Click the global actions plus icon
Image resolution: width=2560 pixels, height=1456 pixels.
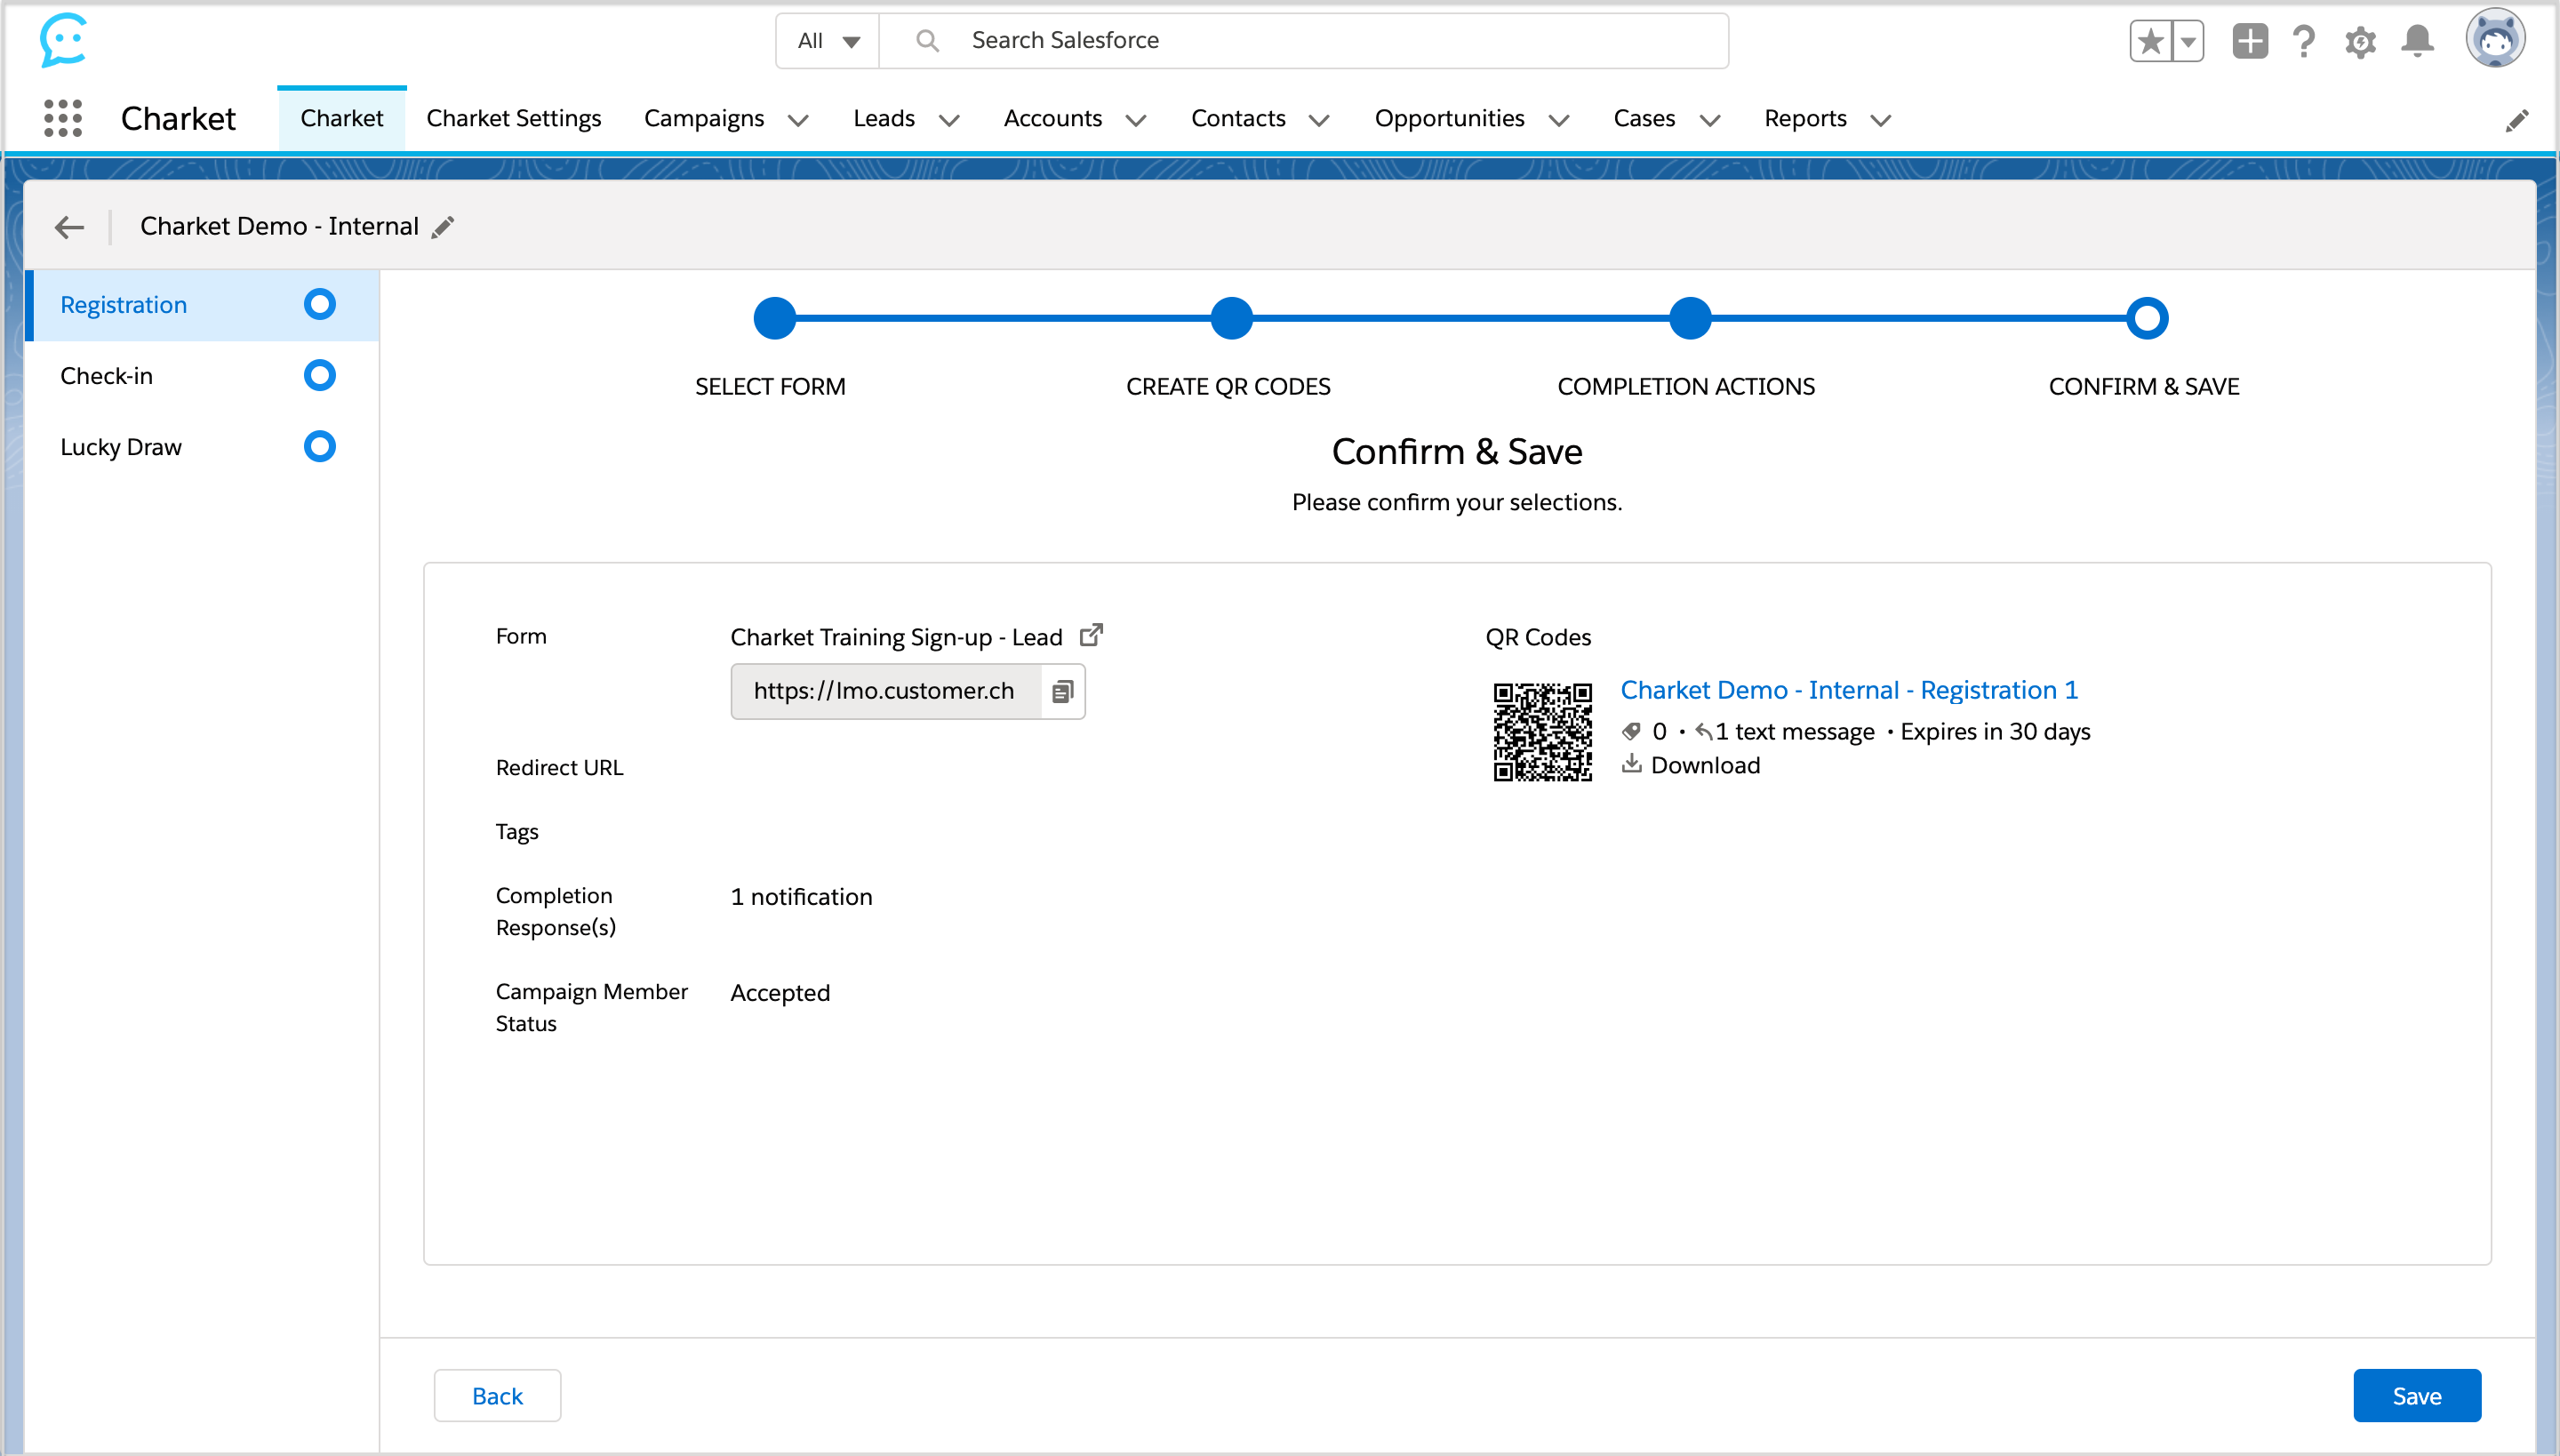(2249, 41)
